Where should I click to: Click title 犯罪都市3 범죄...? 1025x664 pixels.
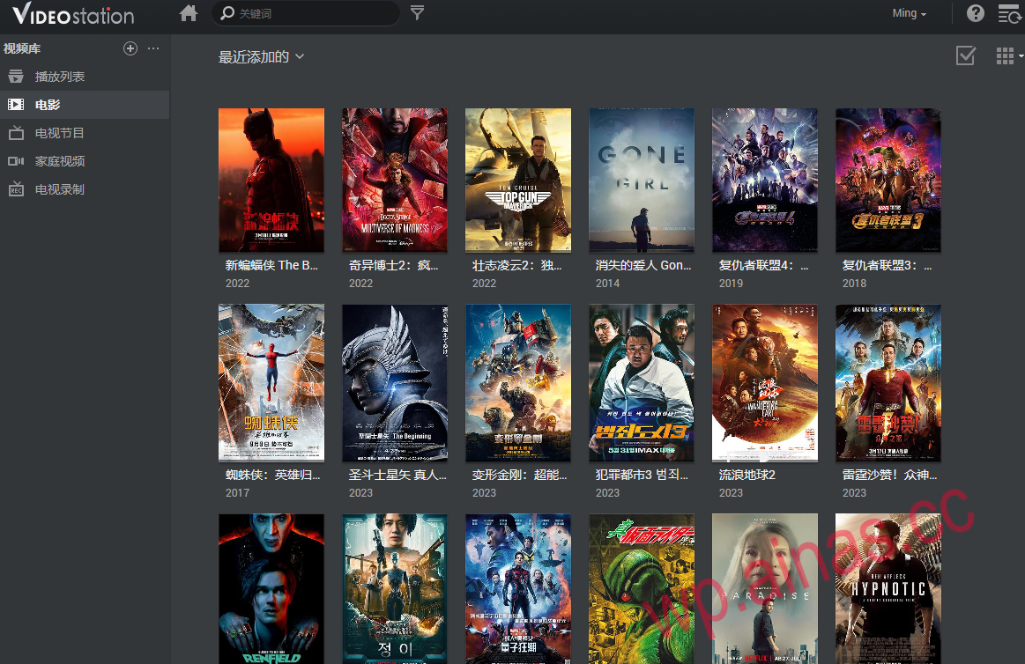point(642,475)
